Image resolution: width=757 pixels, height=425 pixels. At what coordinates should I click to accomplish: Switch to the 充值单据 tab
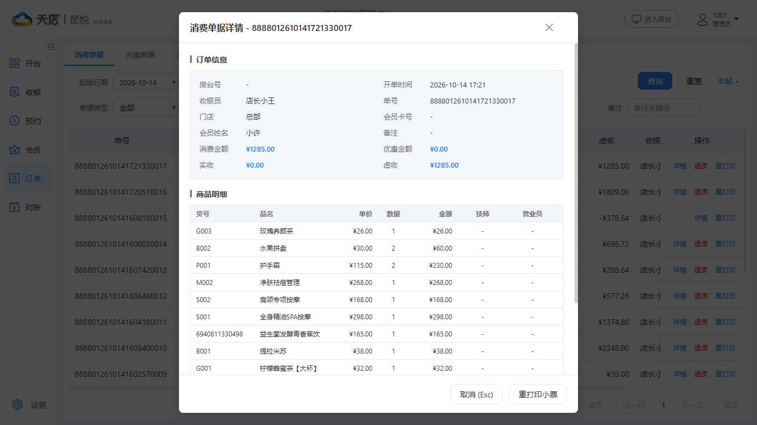[x=140, y=55]
